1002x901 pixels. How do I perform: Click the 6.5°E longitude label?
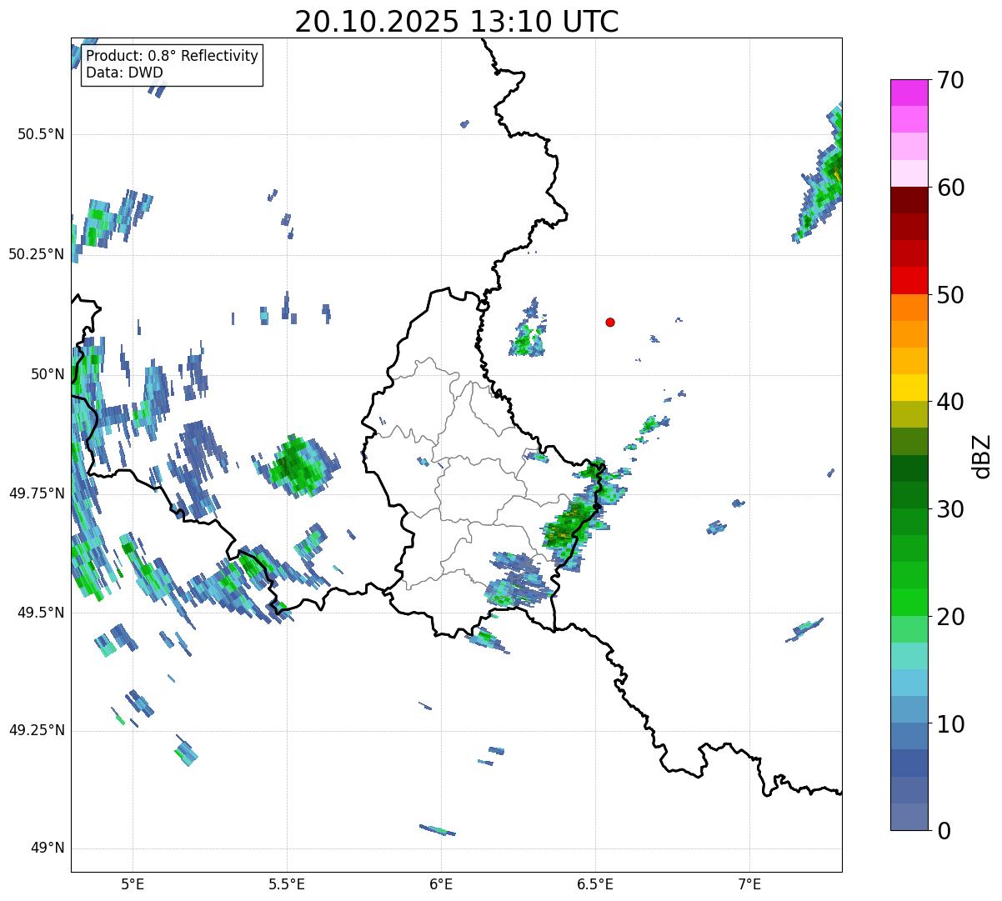pyautogui.click(x=595, y=885)
